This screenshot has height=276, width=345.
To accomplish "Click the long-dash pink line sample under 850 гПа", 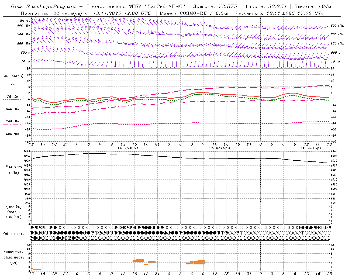I will click(12, 112).
